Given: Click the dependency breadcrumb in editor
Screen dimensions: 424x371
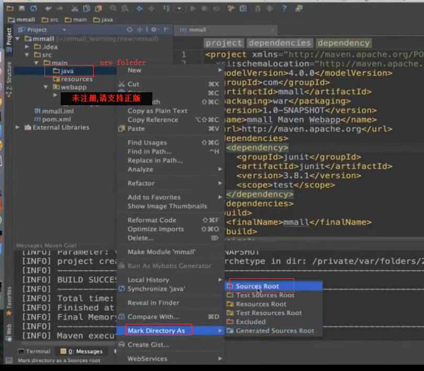Looking at the screenshot, I should 343,43.
